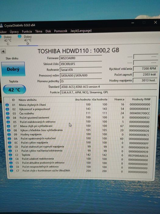
Task: Click the 42 °C temperature button
Action: click(x=14, y=90)
